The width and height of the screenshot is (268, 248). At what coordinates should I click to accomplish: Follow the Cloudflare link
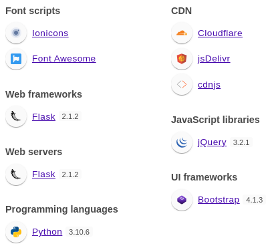220,33
